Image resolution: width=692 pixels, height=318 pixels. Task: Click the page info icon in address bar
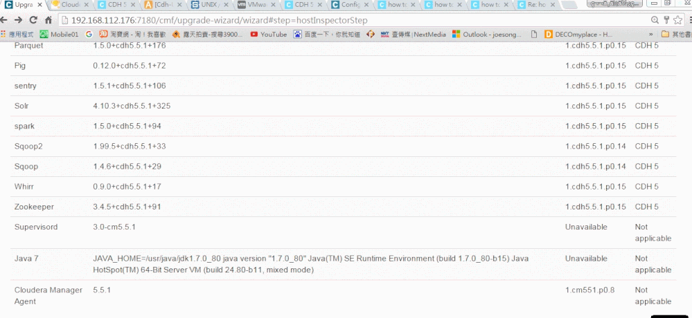pos(64,21)
